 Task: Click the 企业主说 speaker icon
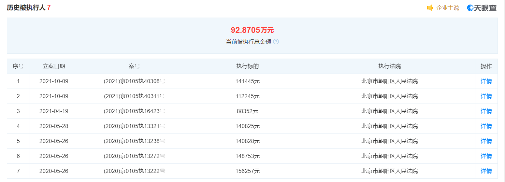(x=430, y=8)
